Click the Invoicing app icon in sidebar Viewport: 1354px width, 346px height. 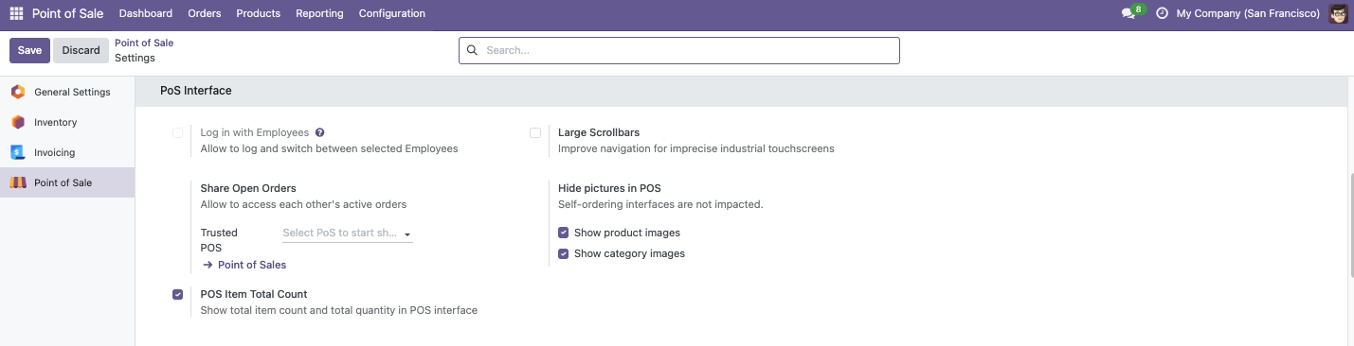[17, 152]
